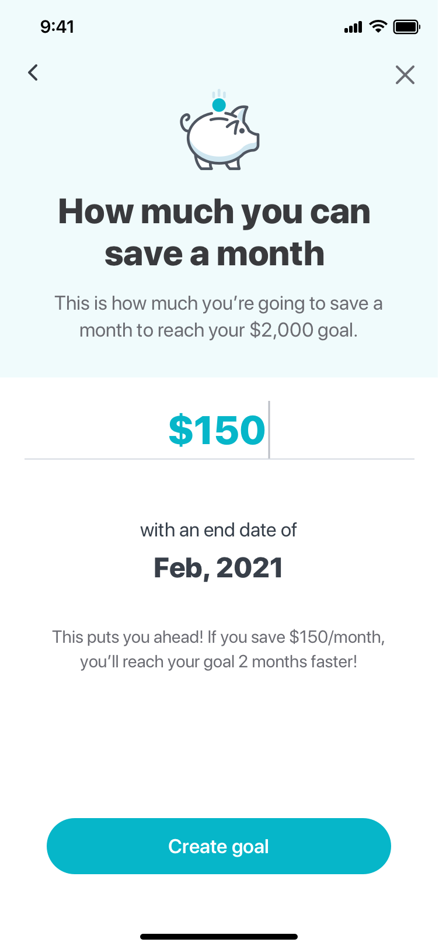439x949 pixels.
Task: Select the Feb, 2021 end date
Action: (x=218, y=568)
